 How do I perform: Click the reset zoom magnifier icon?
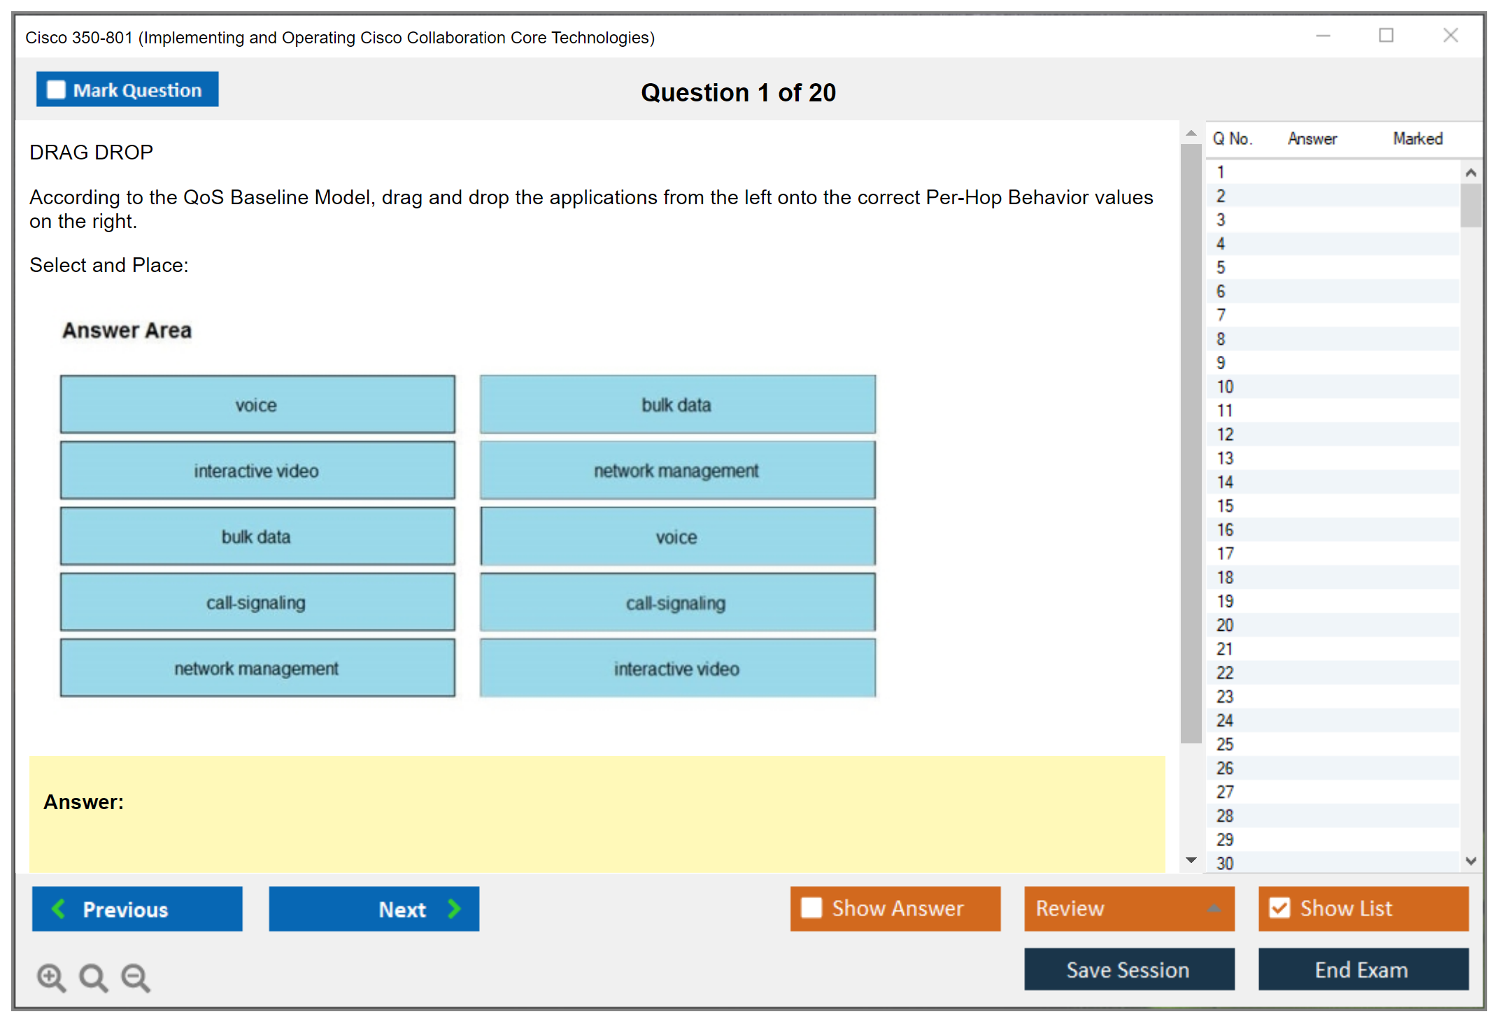pyautogui.click(x=93, y=977)
